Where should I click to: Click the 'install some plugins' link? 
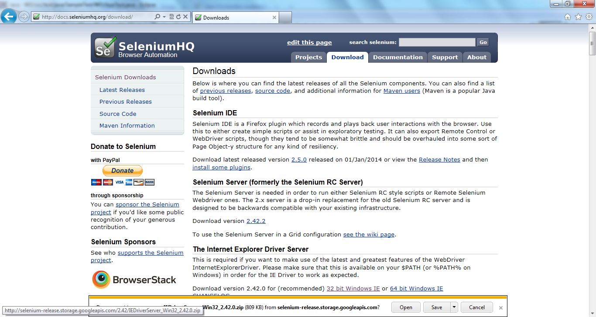click(x=222, y=167)
